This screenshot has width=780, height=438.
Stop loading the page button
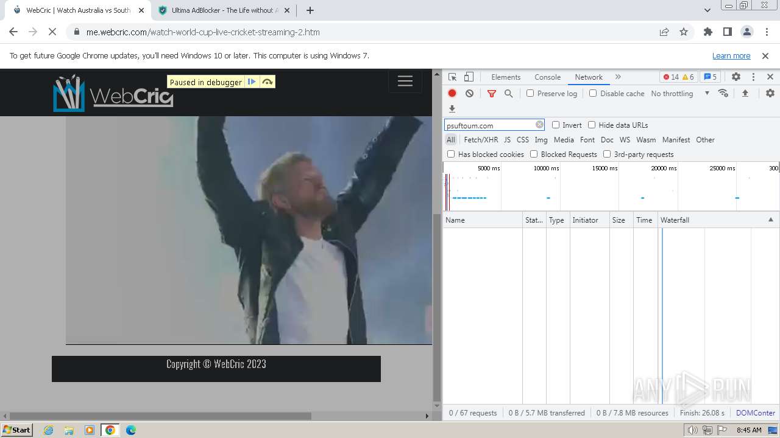point(52,32)
